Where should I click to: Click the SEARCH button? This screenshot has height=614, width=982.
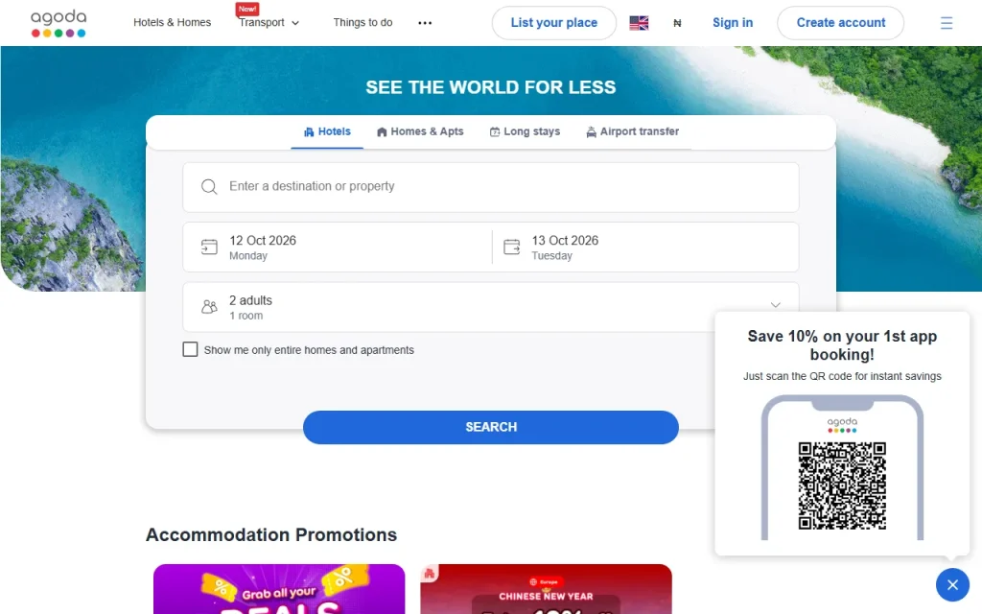(490, 427)
